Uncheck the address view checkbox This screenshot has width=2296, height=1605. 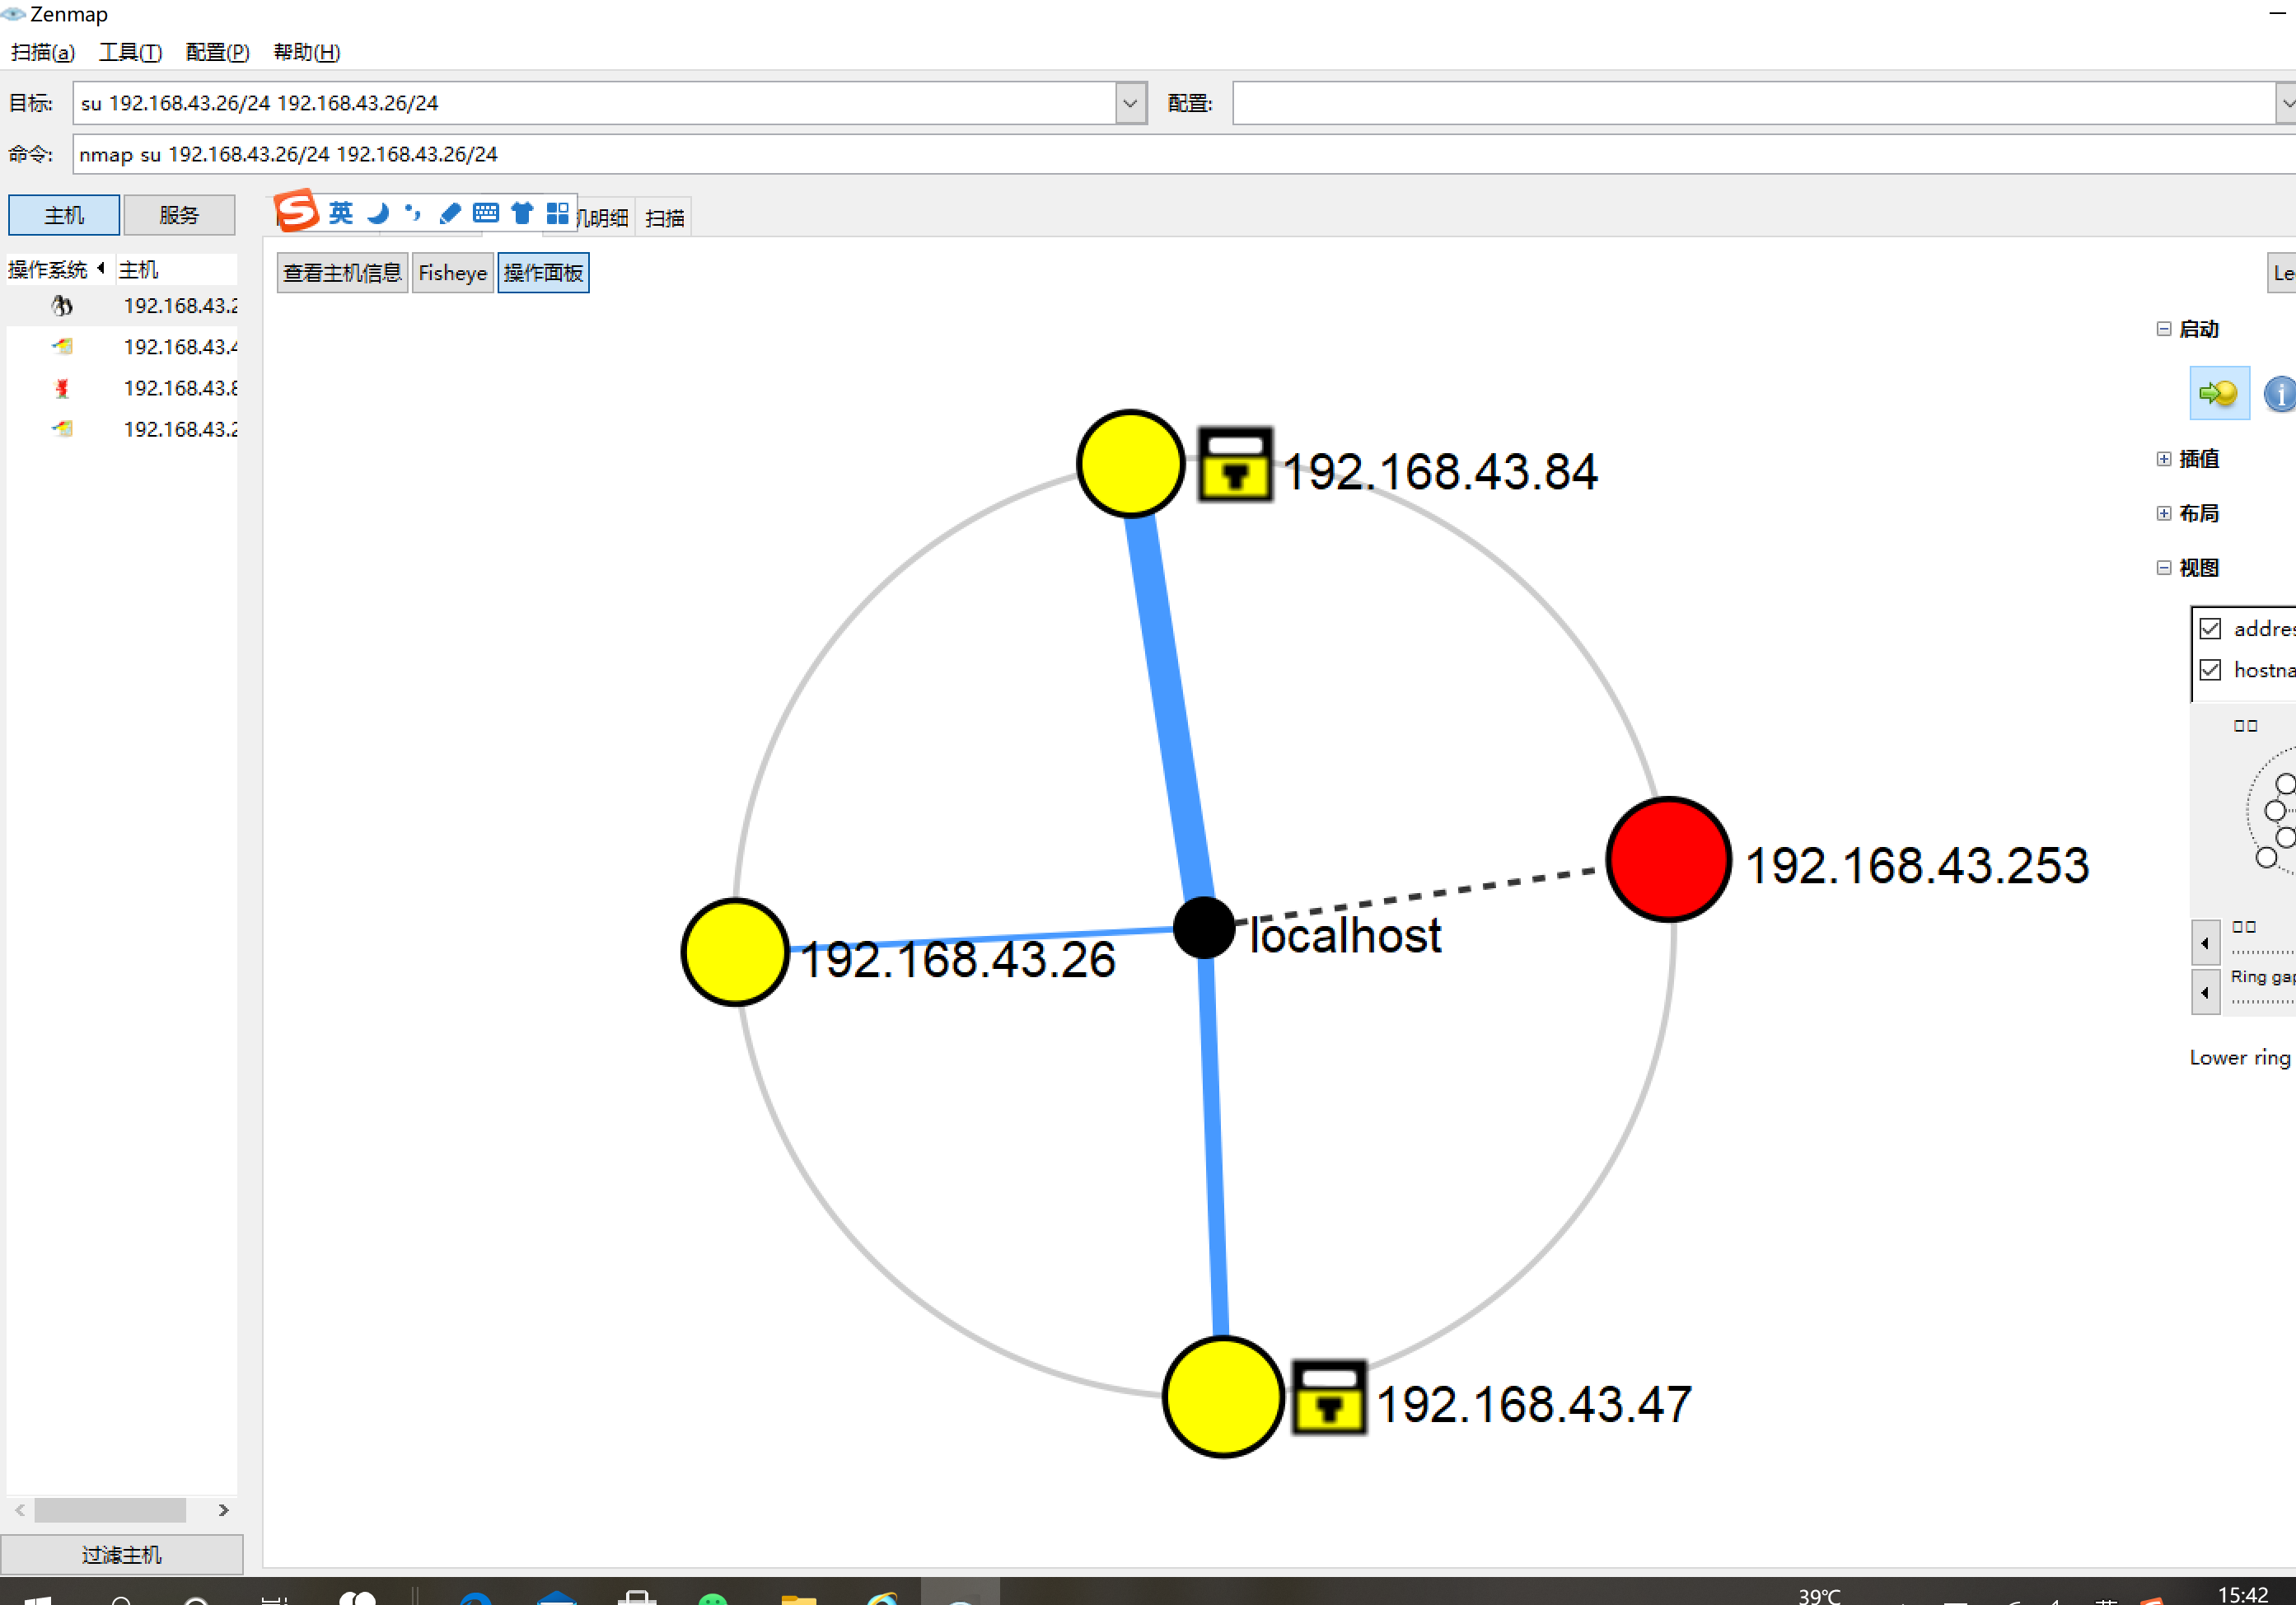pos(2210,629)
